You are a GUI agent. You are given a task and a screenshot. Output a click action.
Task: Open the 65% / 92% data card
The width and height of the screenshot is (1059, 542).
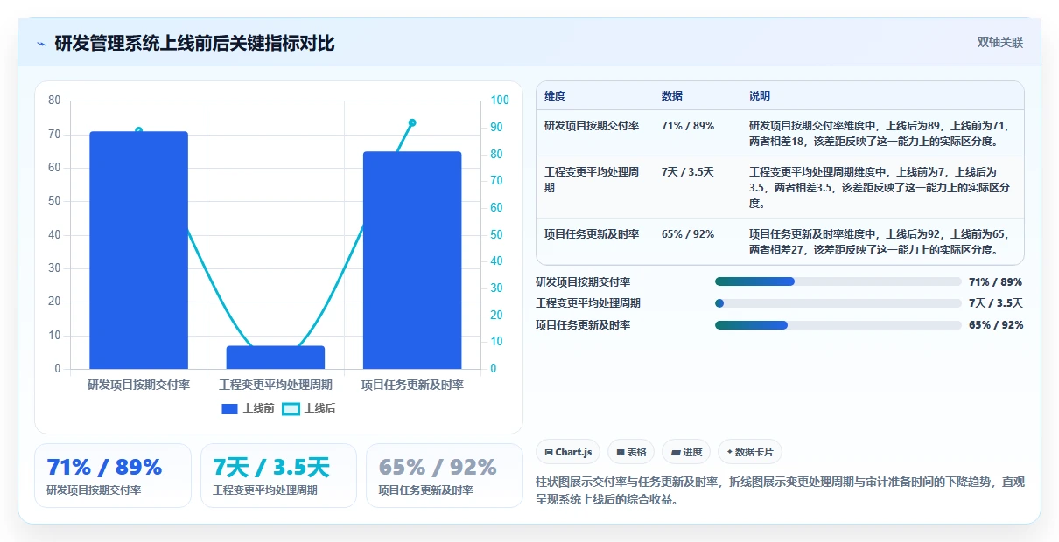pyautogui.click(x=444, y=476)
